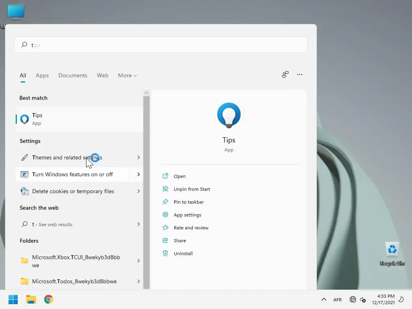Click the results list scroll-up arrow
Image resolution: width=412 pixels, height=309 pixels.
(x=146, y=93)
